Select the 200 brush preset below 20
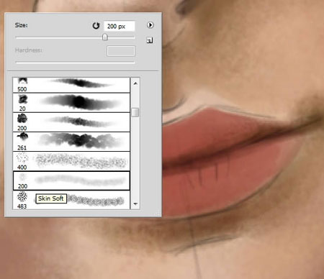This screenshot has height=279, width=324. (71, 122)
